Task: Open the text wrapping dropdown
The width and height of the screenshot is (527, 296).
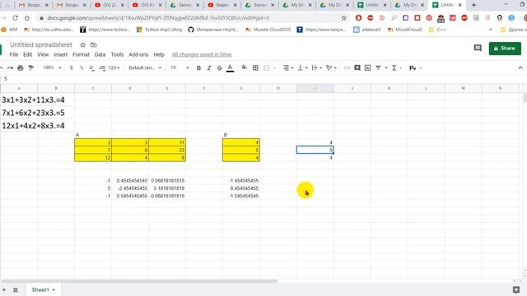Action: click(x=317, y=67)
